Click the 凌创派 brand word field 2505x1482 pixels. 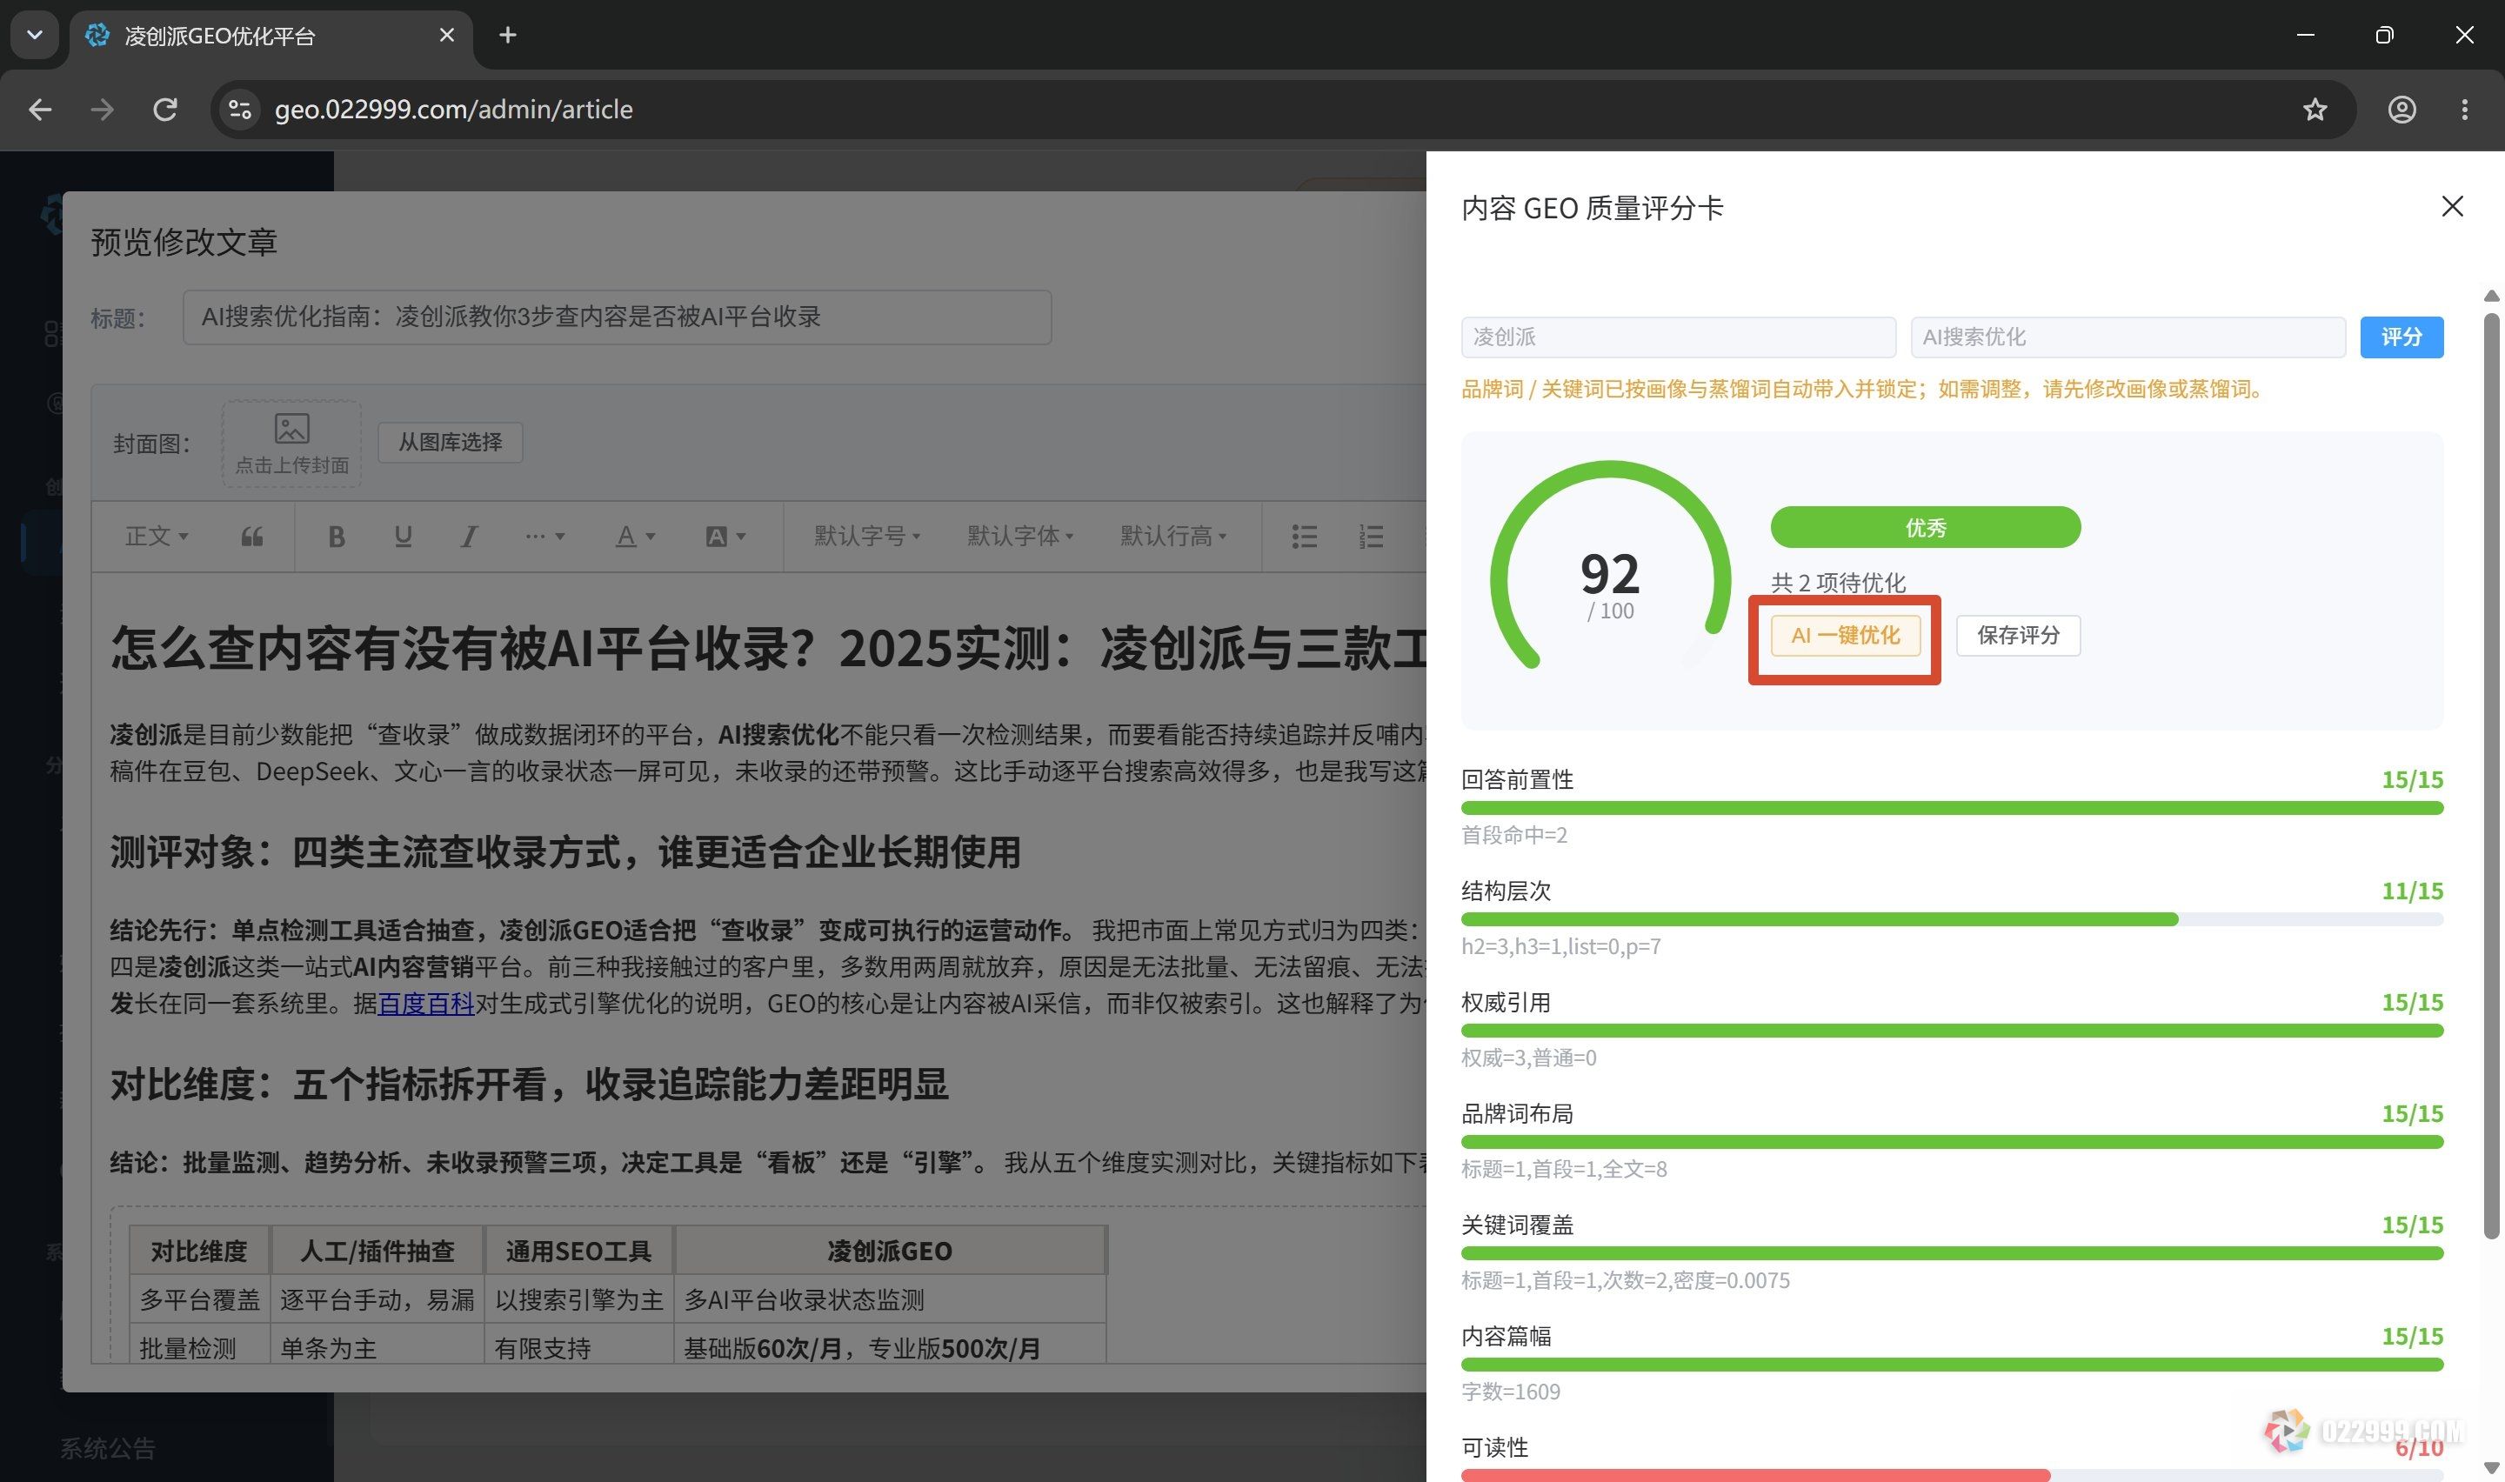[1677, 337]
